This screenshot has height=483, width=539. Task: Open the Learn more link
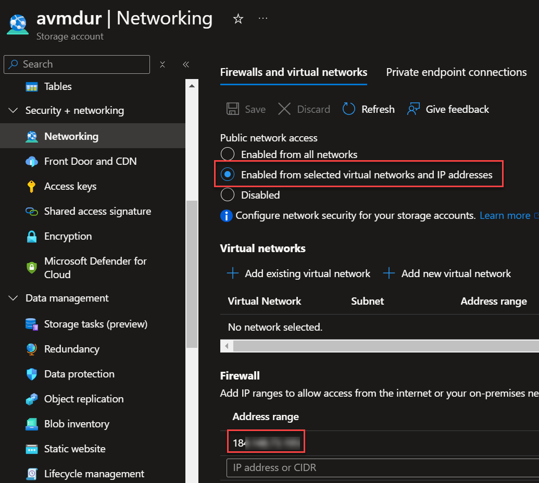[x=505, y=215]
